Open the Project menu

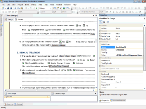click(20, 5)
